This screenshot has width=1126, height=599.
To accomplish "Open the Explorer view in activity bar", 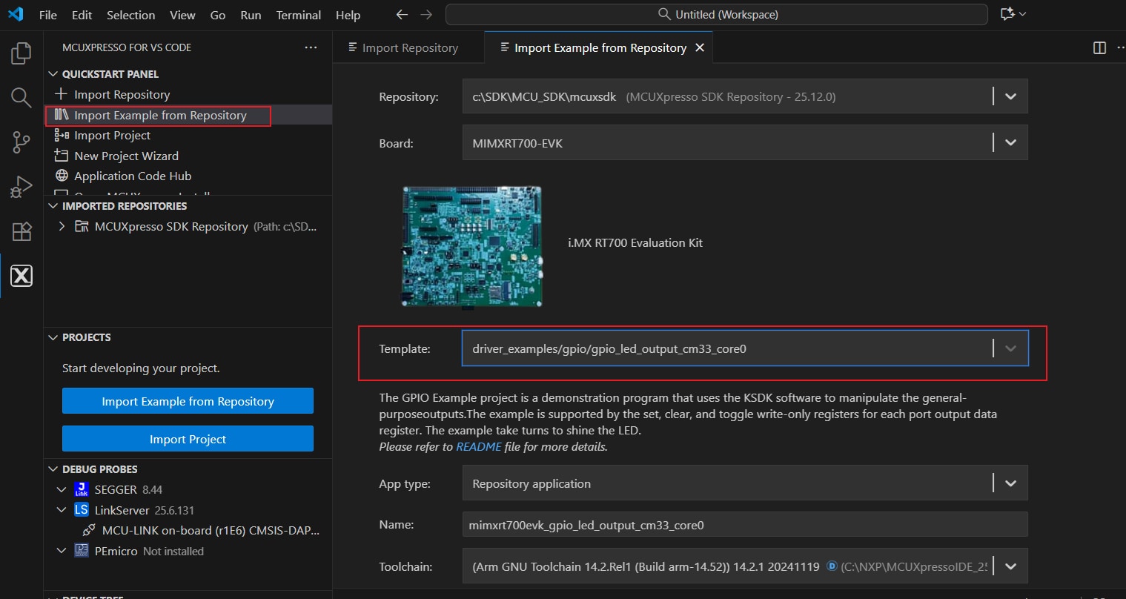I will [21, 53].
